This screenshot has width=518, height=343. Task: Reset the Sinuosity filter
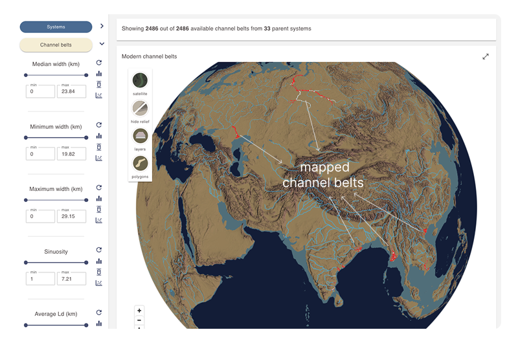[x=99, y=250]
